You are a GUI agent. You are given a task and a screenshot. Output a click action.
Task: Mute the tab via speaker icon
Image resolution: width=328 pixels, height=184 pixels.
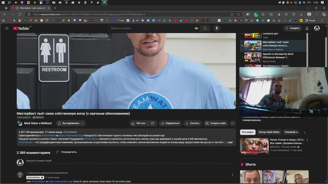(17, 8)
